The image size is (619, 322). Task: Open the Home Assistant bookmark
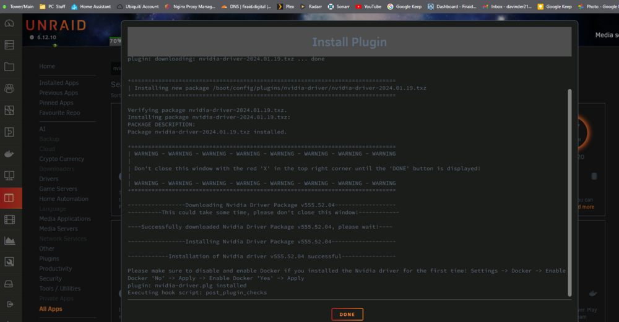point(91,6)
